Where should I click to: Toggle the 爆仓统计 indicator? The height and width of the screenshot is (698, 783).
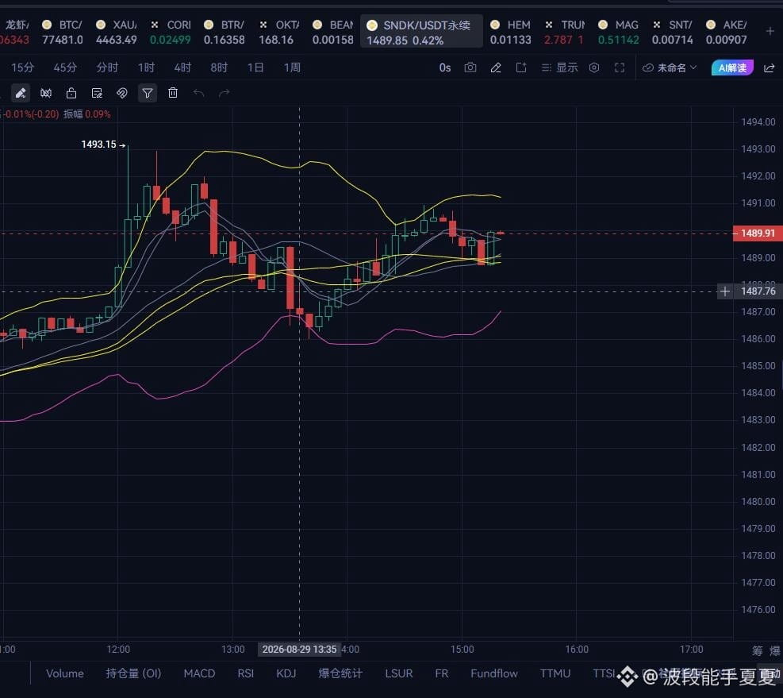[x=340, y=673]
